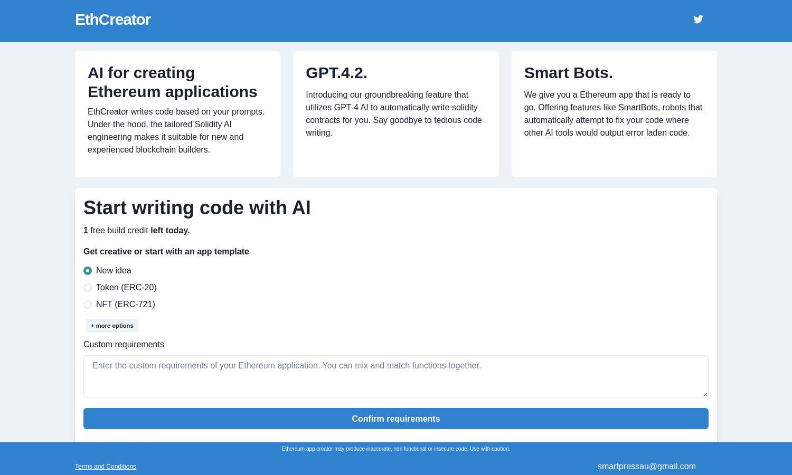Click the Smart Bots. card heading
This screenshot has height=475, width=792.
click(x=568, y=73)
